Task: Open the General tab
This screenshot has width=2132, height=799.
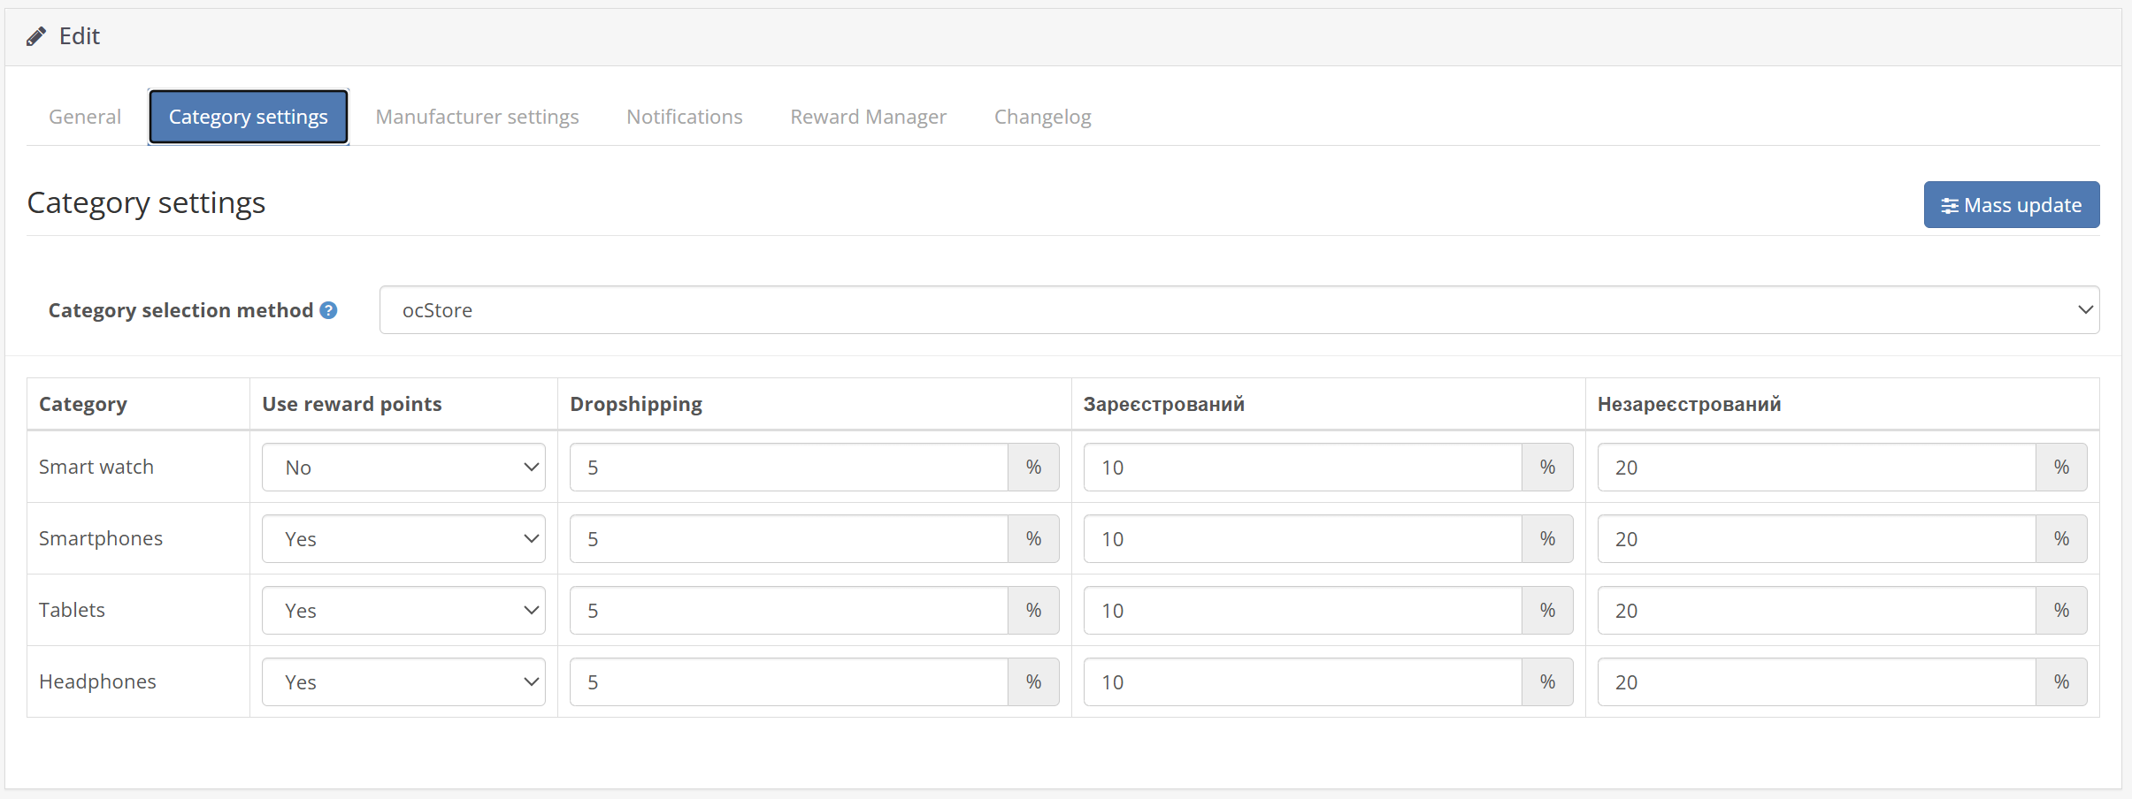Action: coord(85,117)
